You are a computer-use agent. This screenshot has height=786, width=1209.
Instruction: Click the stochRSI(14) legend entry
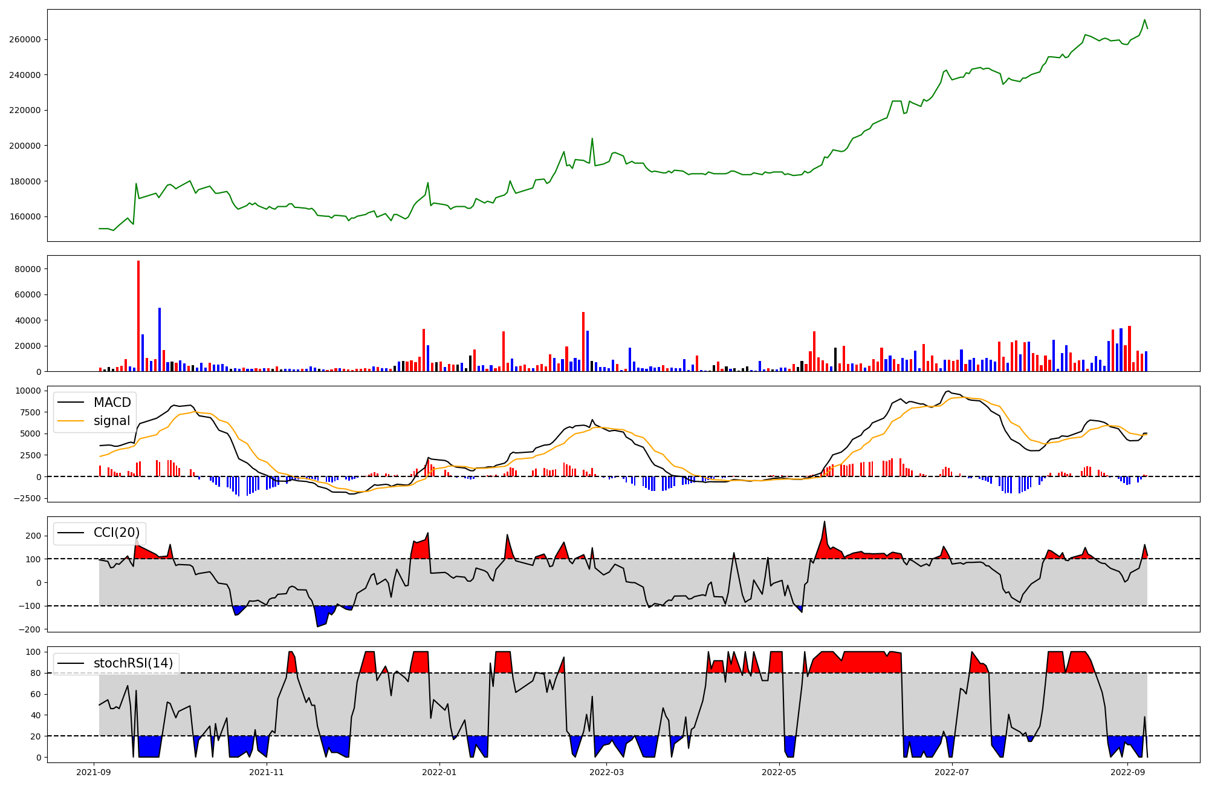(133, 663)
